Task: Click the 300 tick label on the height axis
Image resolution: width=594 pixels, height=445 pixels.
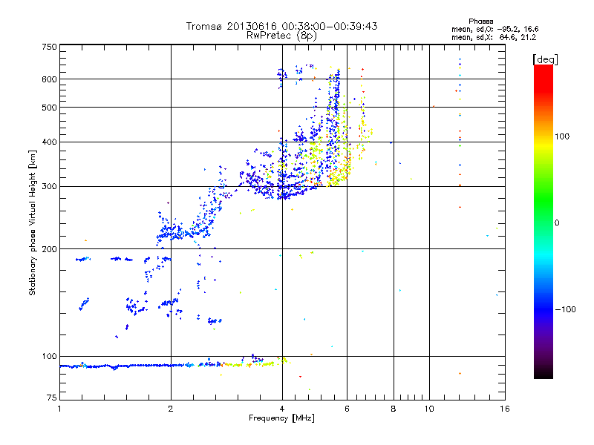Action: (49, 186)
